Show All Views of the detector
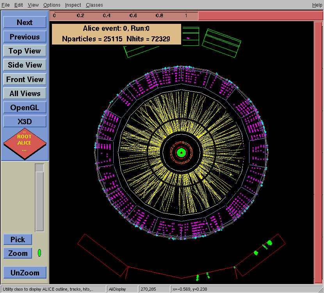Viewport: 324px width, 293px height. pos(25,94)
